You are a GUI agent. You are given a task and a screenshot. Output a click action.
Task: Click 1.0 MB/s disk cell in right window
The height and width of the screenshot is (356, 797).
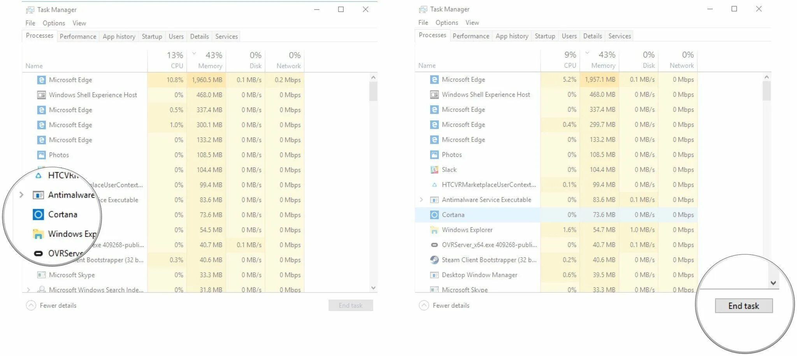pyautogui.click(x=639, y=230)
